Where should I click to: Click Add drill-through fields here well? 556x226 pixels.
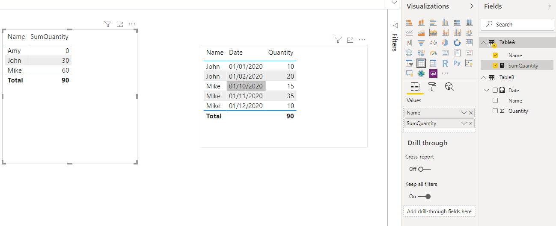(x=439, y=211)
